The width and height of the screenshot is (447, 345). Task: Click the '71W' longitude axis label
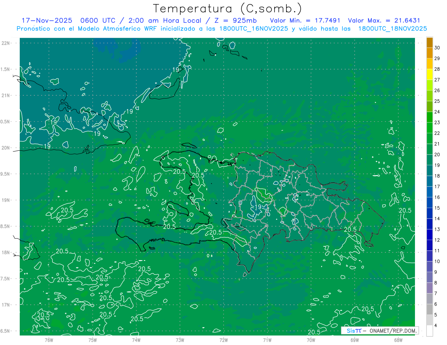tap(267, 340)
